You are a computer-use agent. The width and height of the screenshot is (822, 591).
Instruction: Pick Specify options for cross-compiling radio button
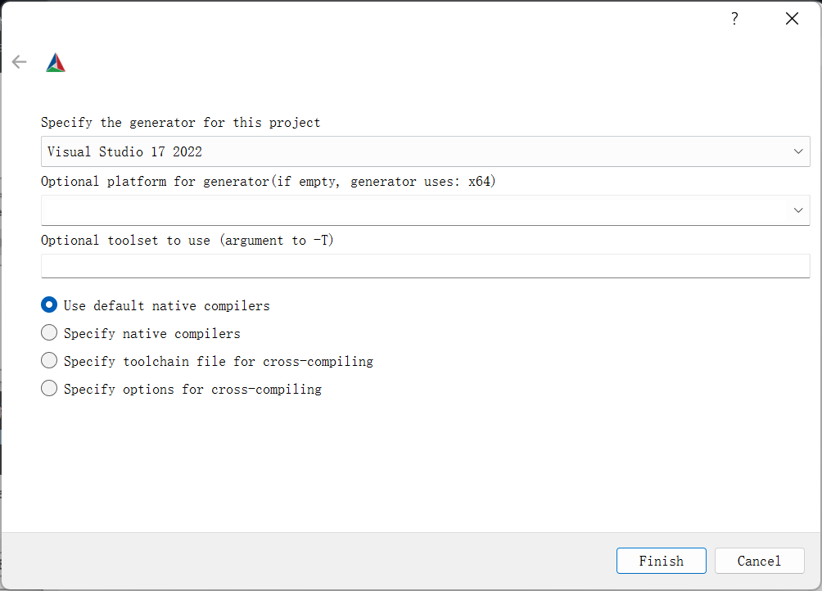pyautogui.click(x=50, y=389)
